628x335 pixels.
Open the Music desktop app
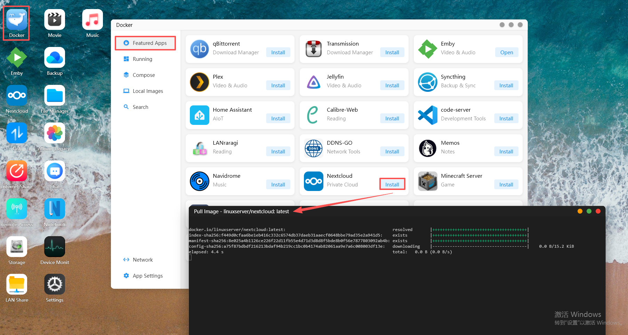(x=92, y=19)
